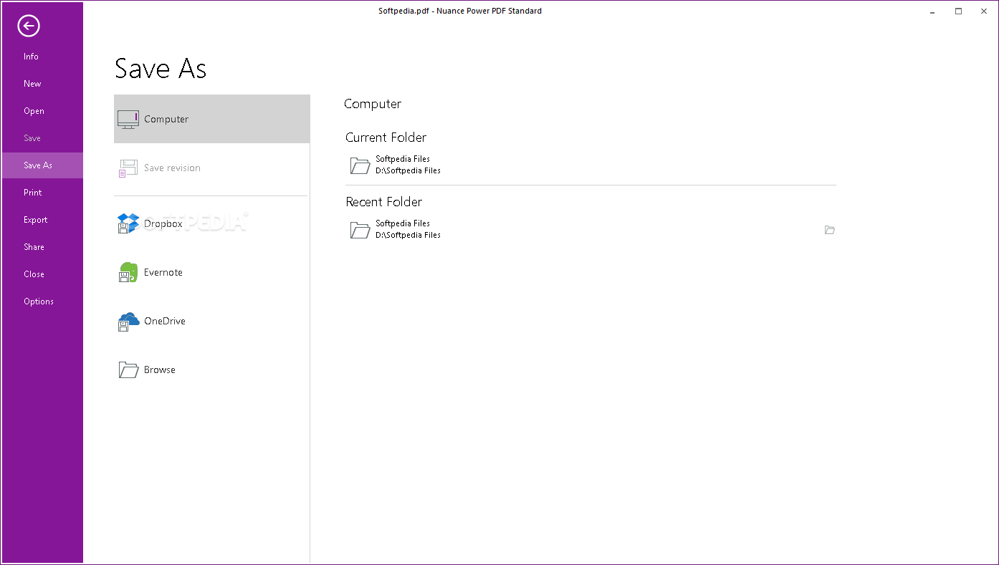The image size is (999, 565).
Task: Click Close in the sidebar
Action: tap(42, 274)
